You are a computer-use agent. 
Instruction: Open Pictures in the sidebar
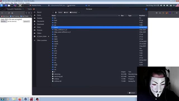coord(40,30)
